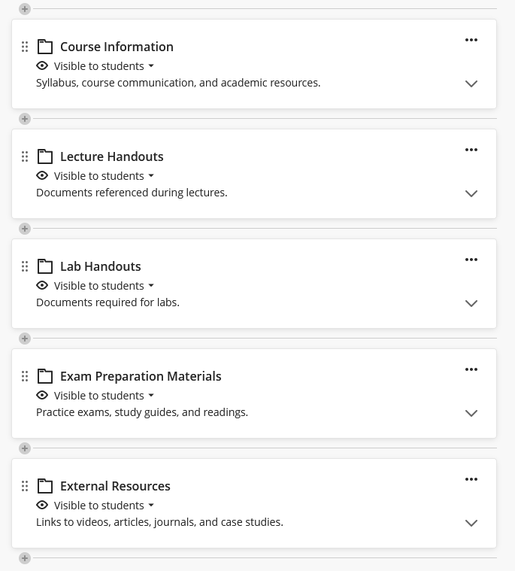Add content using plus below External Resources
This screenshot has height=571, width=515.
[25, 558]
